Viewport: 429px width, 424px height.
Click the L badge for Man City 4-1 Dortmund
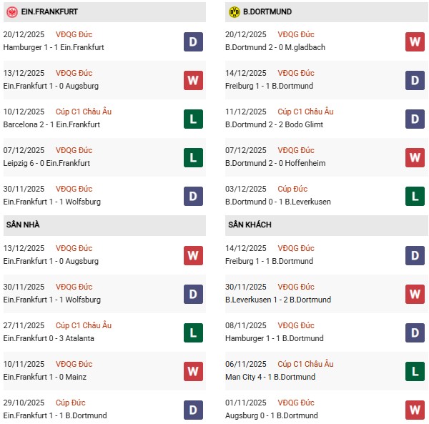click(415, 371)
